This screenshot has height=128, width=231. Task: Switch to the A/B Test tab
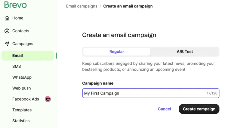coord(185,52)
